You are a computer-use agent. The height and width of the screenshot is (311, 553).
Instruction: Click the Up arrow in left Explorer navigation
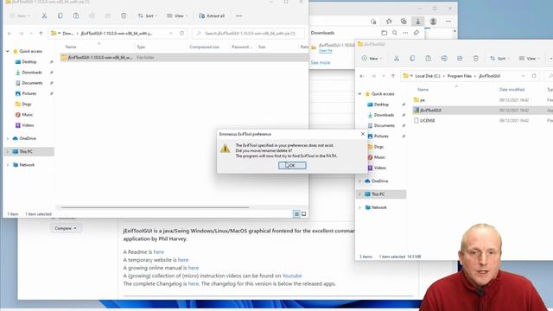click(x=41, y=34)
